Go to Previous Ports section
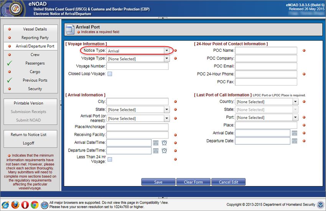This screenshot has height=211, width=326. [31, 80]
